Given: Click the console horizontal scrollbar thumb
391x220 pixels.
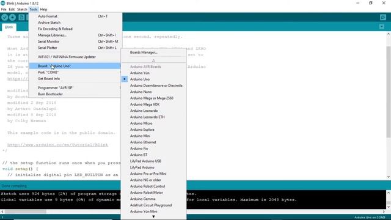Looking at the screenshot, I should tap(26, 211).
